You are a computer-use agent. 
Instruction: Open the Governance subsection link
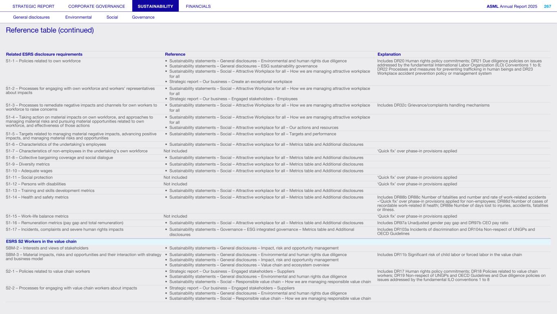[143, 17]
